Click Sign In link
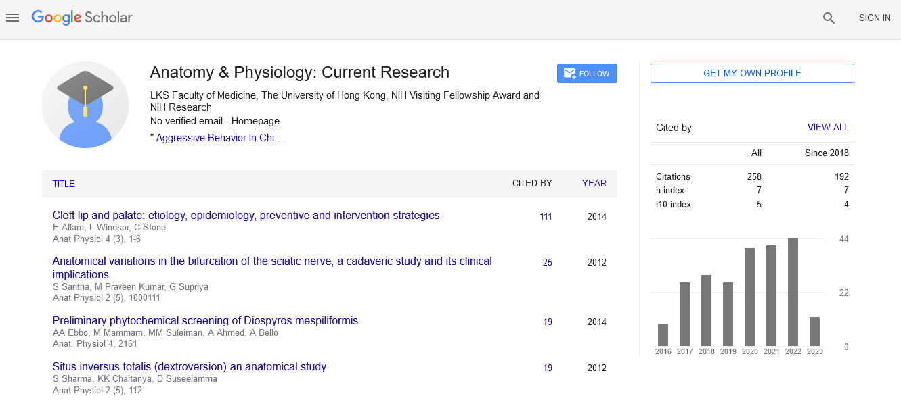 click(x=874, y=18)
